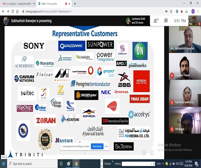This screenshot has width=201, height=168.
Task: Stop sharing your screen
Action: [97, 146]
